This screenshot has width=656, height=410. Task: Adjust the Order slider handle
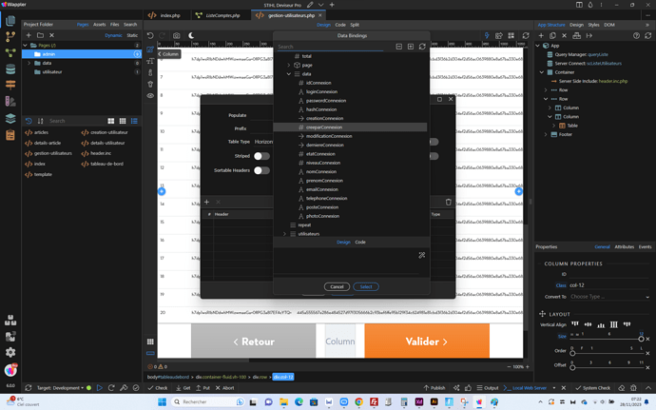pyautogui.click(x=572, y=353)
